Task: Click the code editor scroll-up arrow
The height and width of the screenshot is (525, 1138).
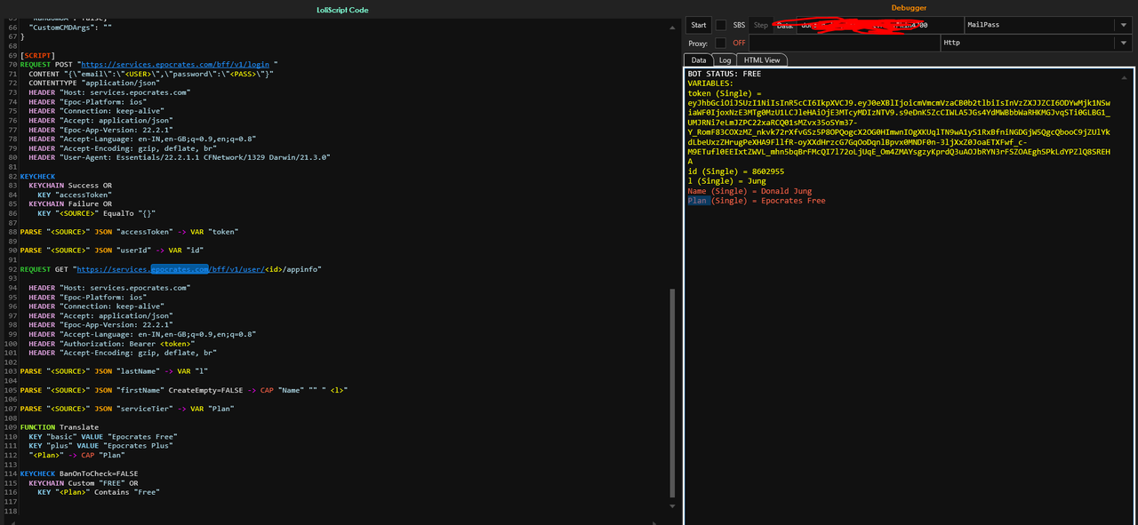Action: point(673,28)
